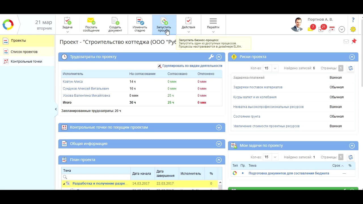Click page 1 in Риски проекта
Screen dimensions: 363x204
341,68
